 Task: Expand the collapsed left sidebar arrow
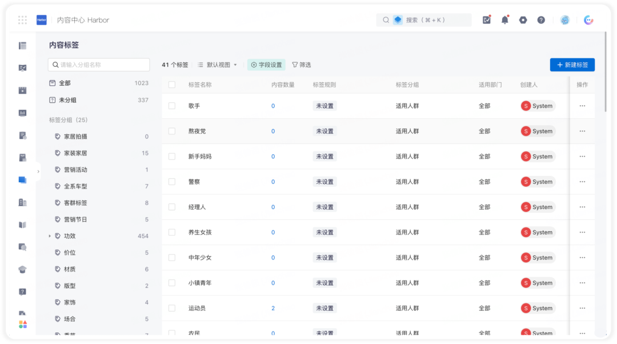(x=38, y=171)
